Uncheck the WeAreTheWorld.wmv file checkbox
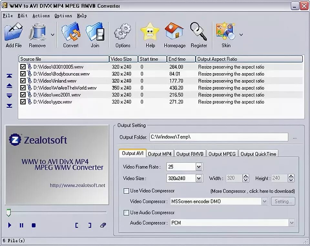The image size is (310, 246). 23,88
